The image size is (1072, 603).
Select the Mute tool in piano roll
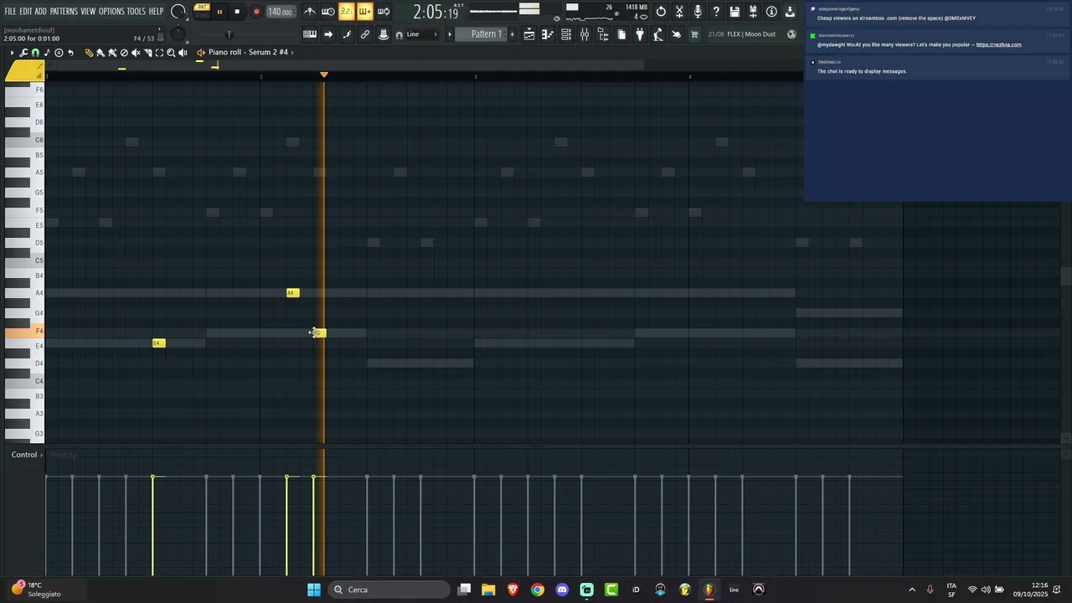136,53
